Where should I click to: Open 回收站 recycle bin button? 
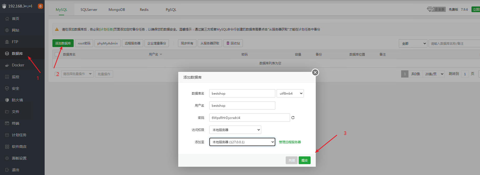point(233,43)
